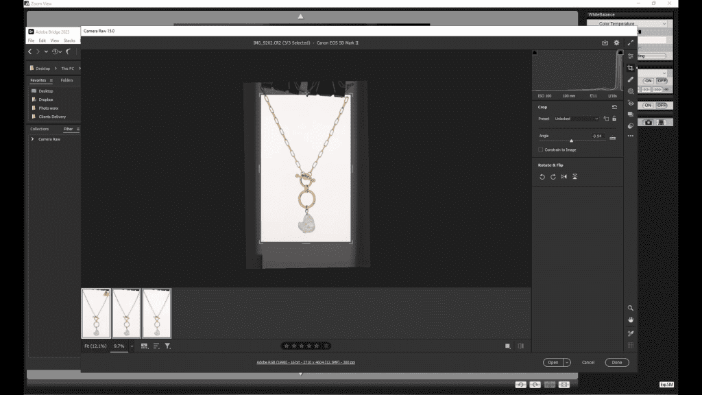Select the Straighten level tool
This screenshot has height=395, width=702.
point(612,138)
